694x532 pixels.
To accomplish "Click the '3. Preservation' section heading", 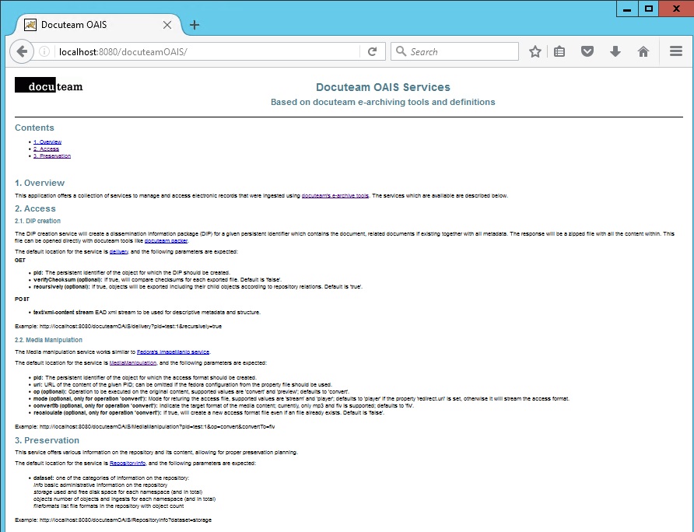I will [x=47, y=440].
